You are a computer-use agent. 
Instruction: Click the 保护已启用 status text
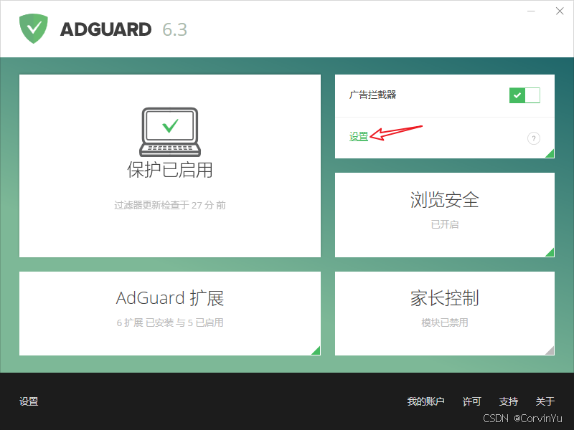[x=170, y=170]
